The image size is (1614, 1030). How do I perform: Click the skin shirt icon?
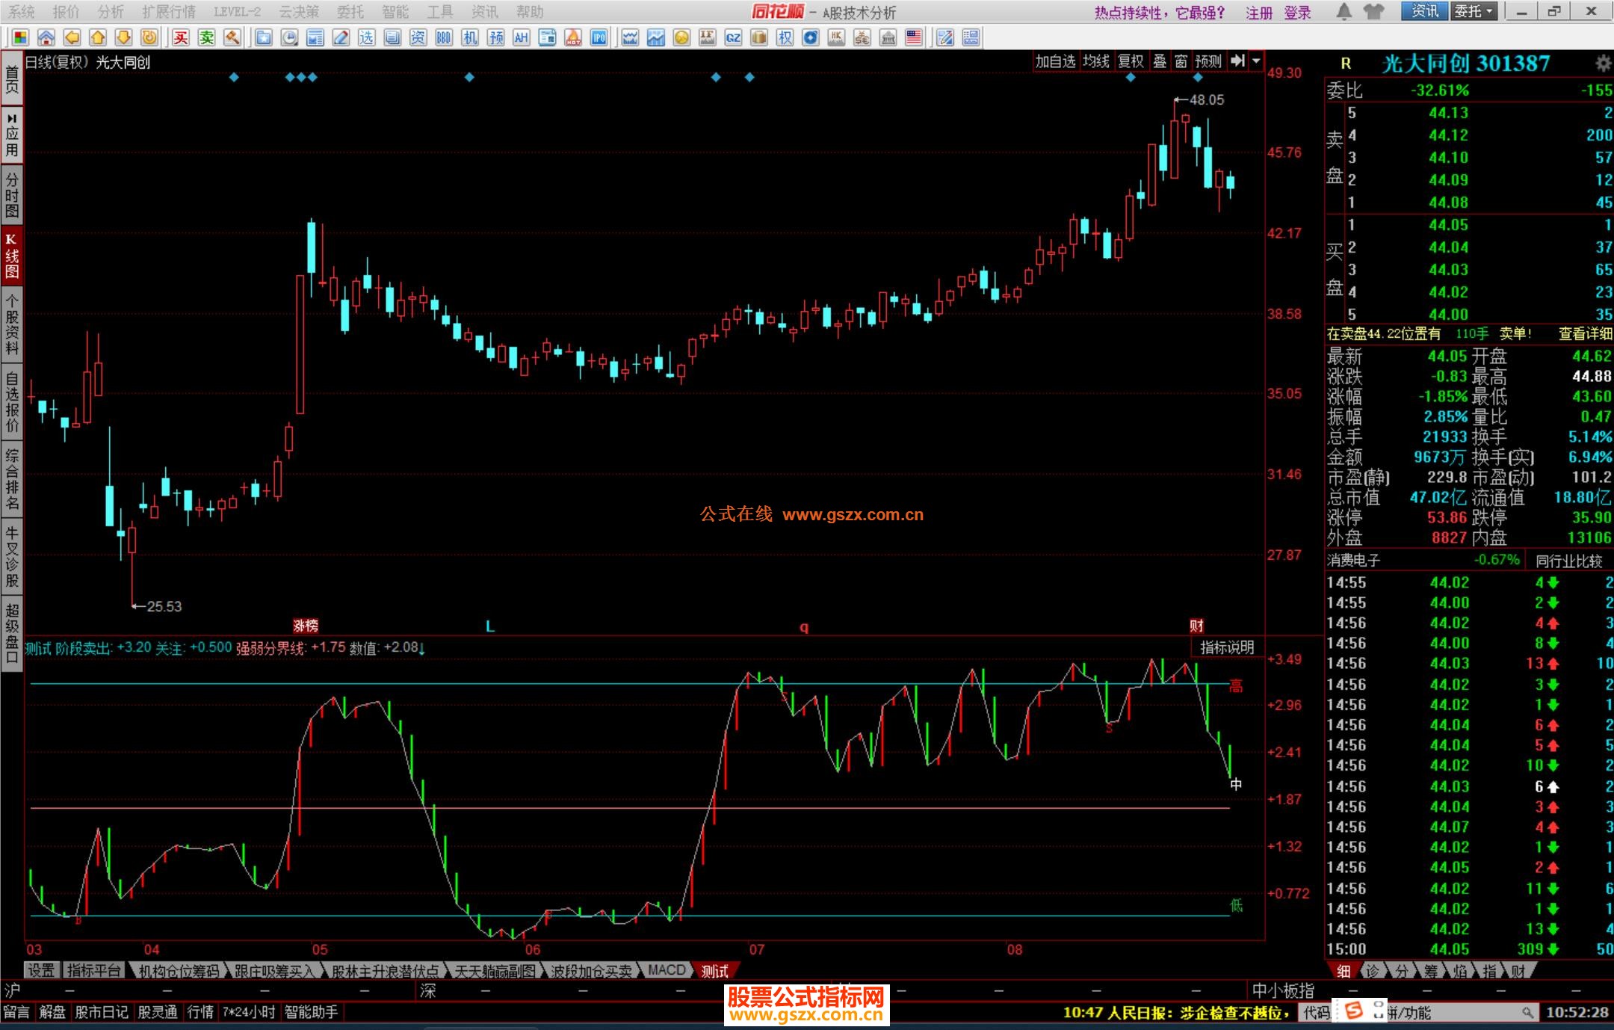[x=1373, y=11]
